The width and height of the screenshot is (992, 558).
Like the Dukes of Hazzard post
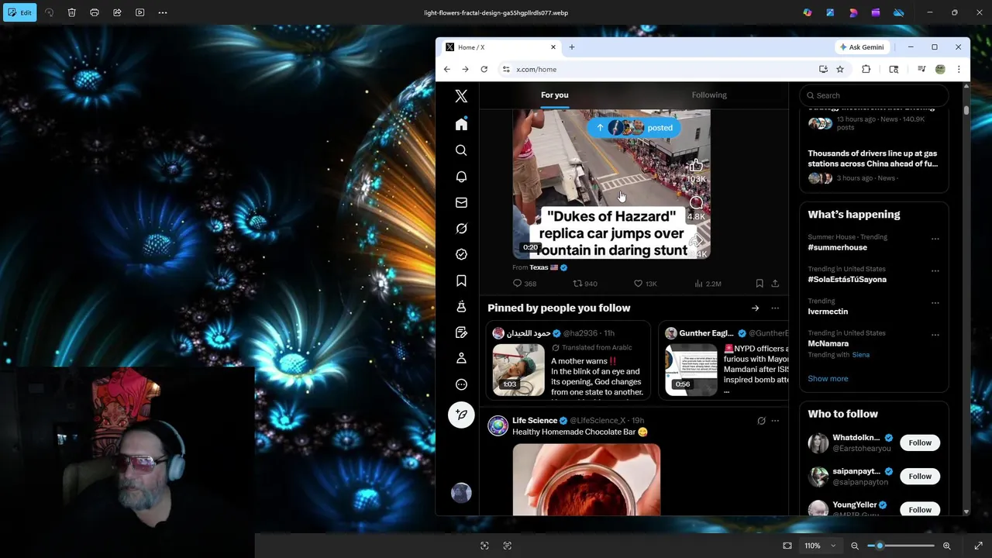coord(645,284)
